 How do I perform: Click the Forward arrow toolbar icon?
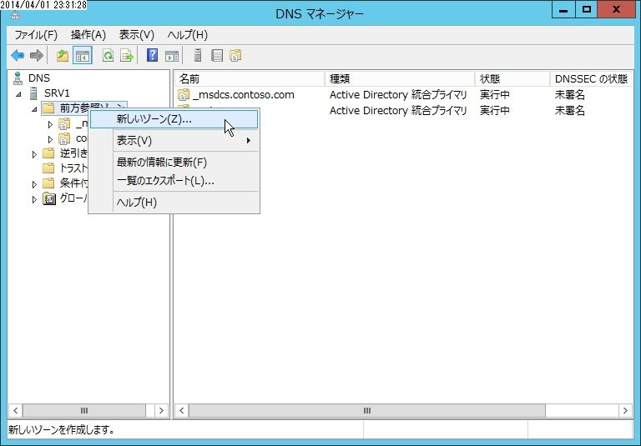(37, 55)
